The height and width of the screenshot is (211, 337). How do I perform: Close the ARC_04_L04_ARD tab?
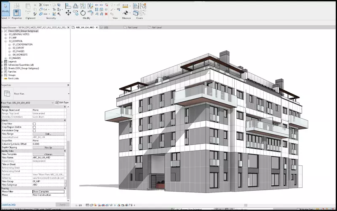click(97, 27)
